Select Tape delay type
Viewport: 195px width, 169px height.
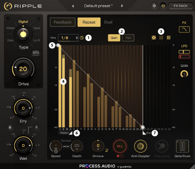tap(36, 28)
